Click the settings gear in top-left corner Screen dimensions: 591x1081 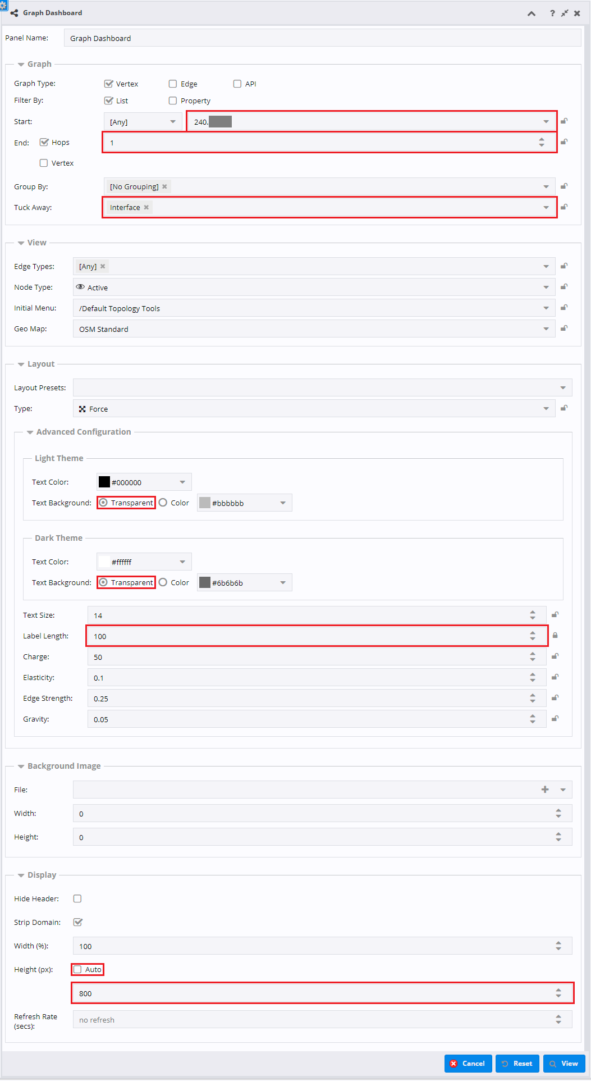3,4
